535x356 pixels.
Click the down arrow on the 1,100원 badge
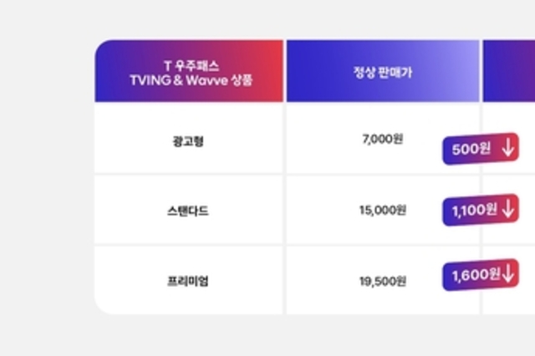tap(507, 210)
